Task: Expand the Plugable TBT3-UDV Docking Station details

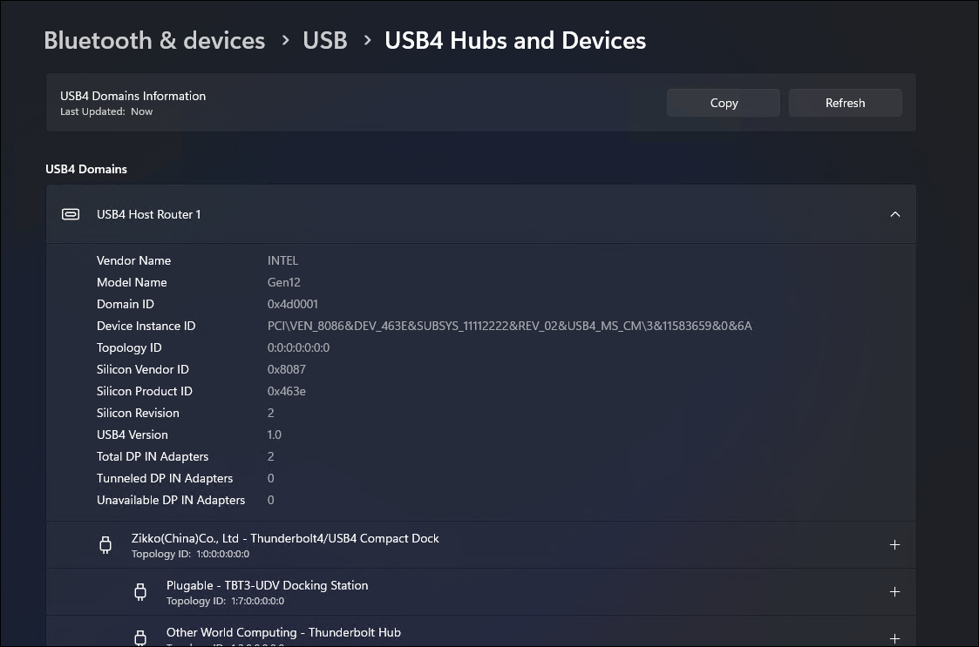Action: (x=894, y=592)
